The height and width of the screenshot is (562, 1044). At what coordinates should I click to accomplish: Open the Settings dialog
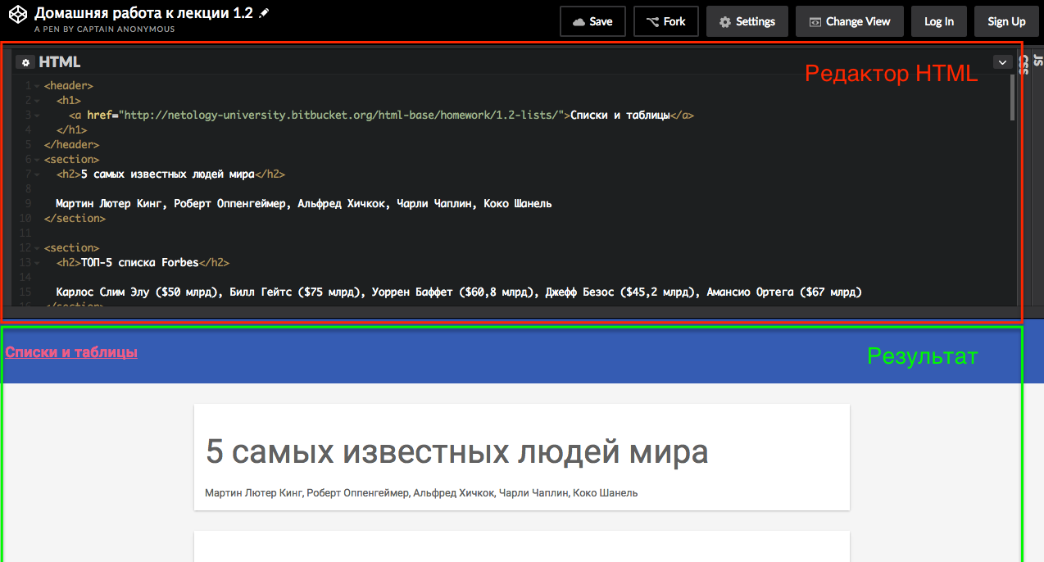pos(747,21)
